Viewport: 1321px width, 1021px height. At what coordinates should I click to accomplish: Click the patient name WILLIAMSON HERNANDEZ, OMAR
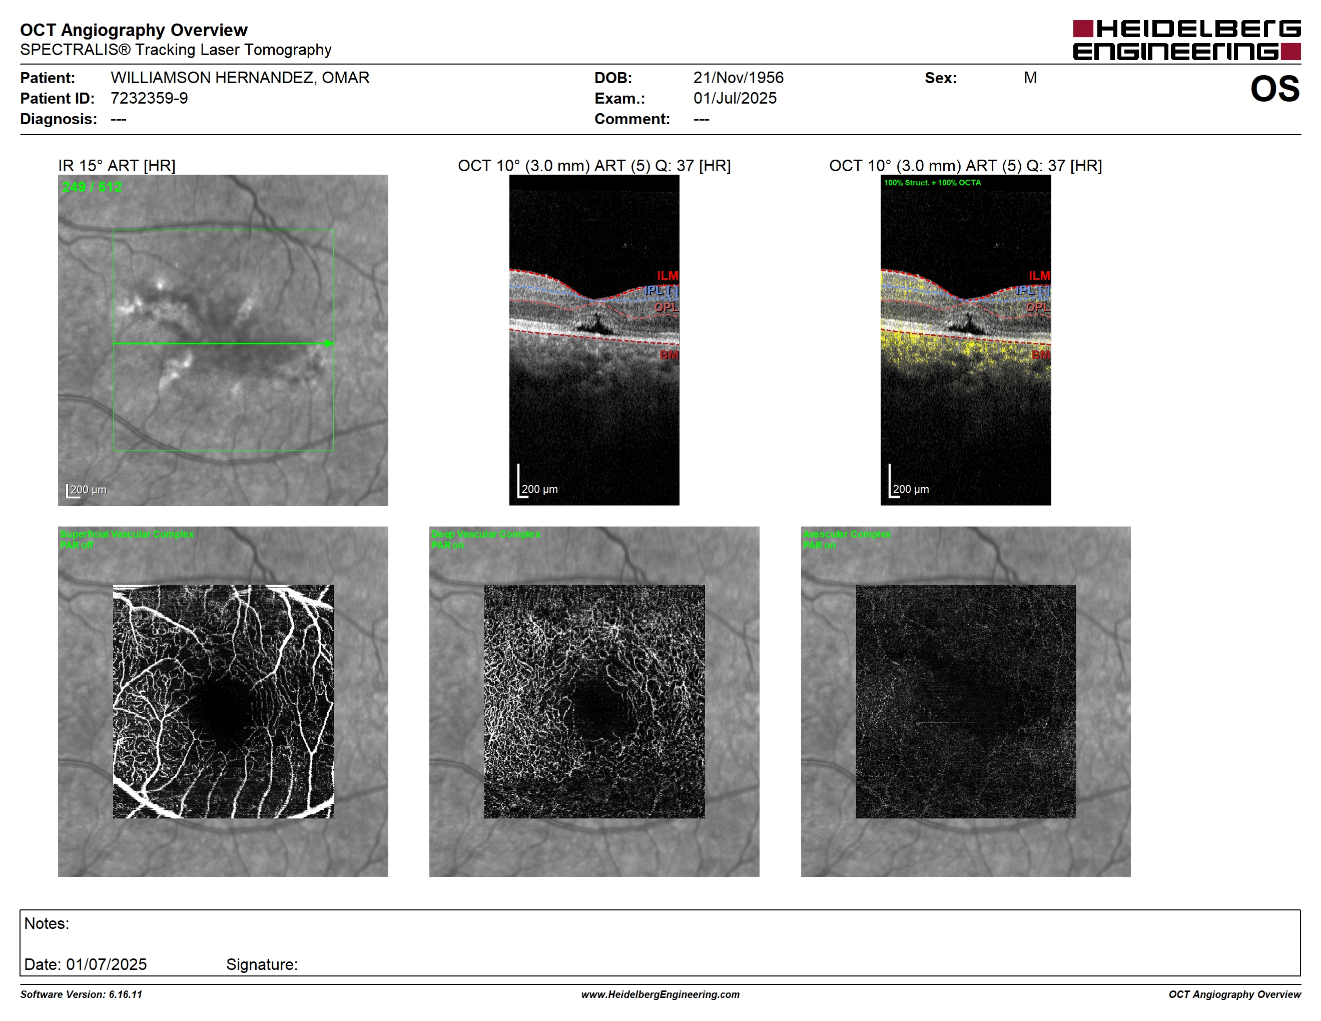click(x=240, y=78)
